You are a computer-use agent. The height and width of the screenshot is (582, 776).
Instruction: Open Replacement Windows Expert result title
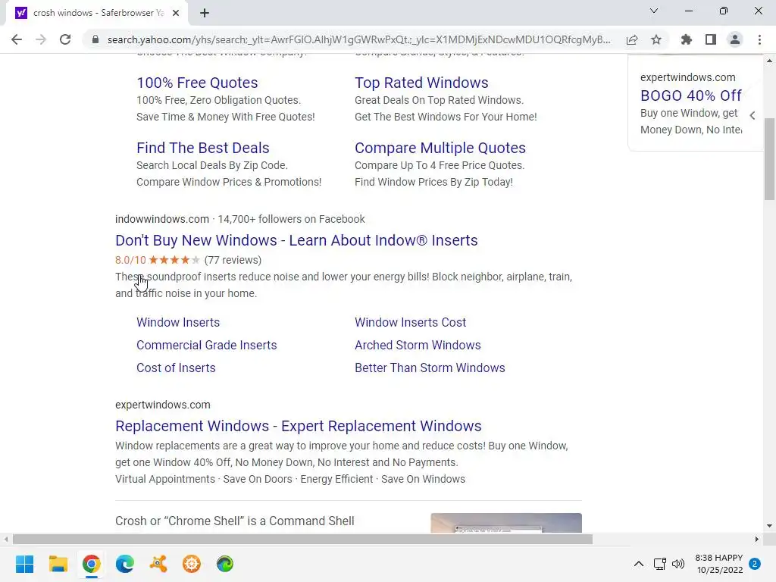pyautogui.click(x=299, y=426)
